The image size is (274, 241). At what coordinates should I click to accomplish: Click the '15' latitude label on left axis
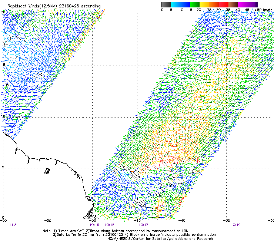(x=3, y=65)
